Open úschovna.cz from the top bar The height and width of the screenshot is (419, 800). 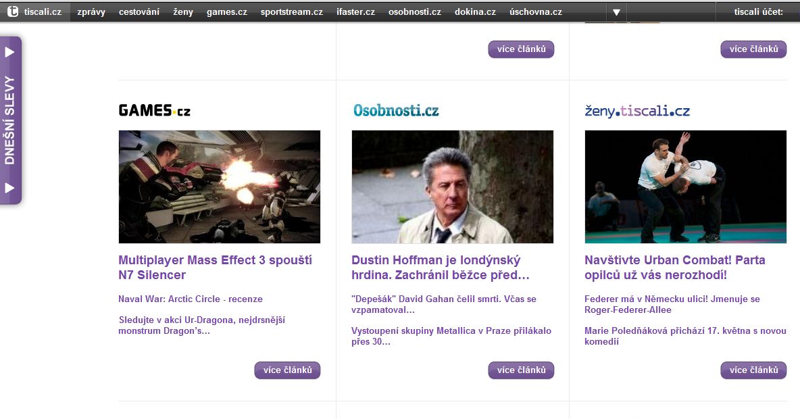point(535,12)
